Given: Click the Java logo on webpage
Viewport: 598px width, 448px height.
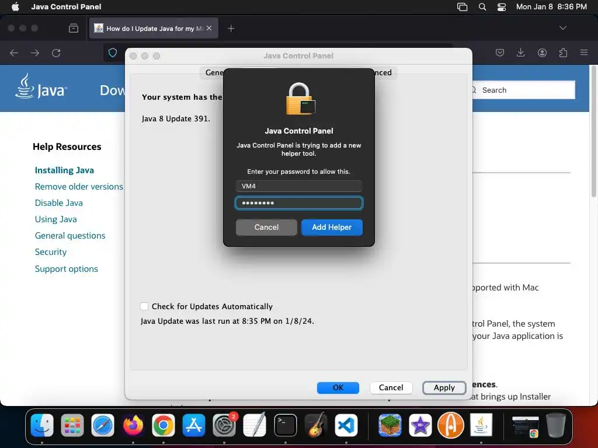Looking at the screenshot, I should 41,86.
